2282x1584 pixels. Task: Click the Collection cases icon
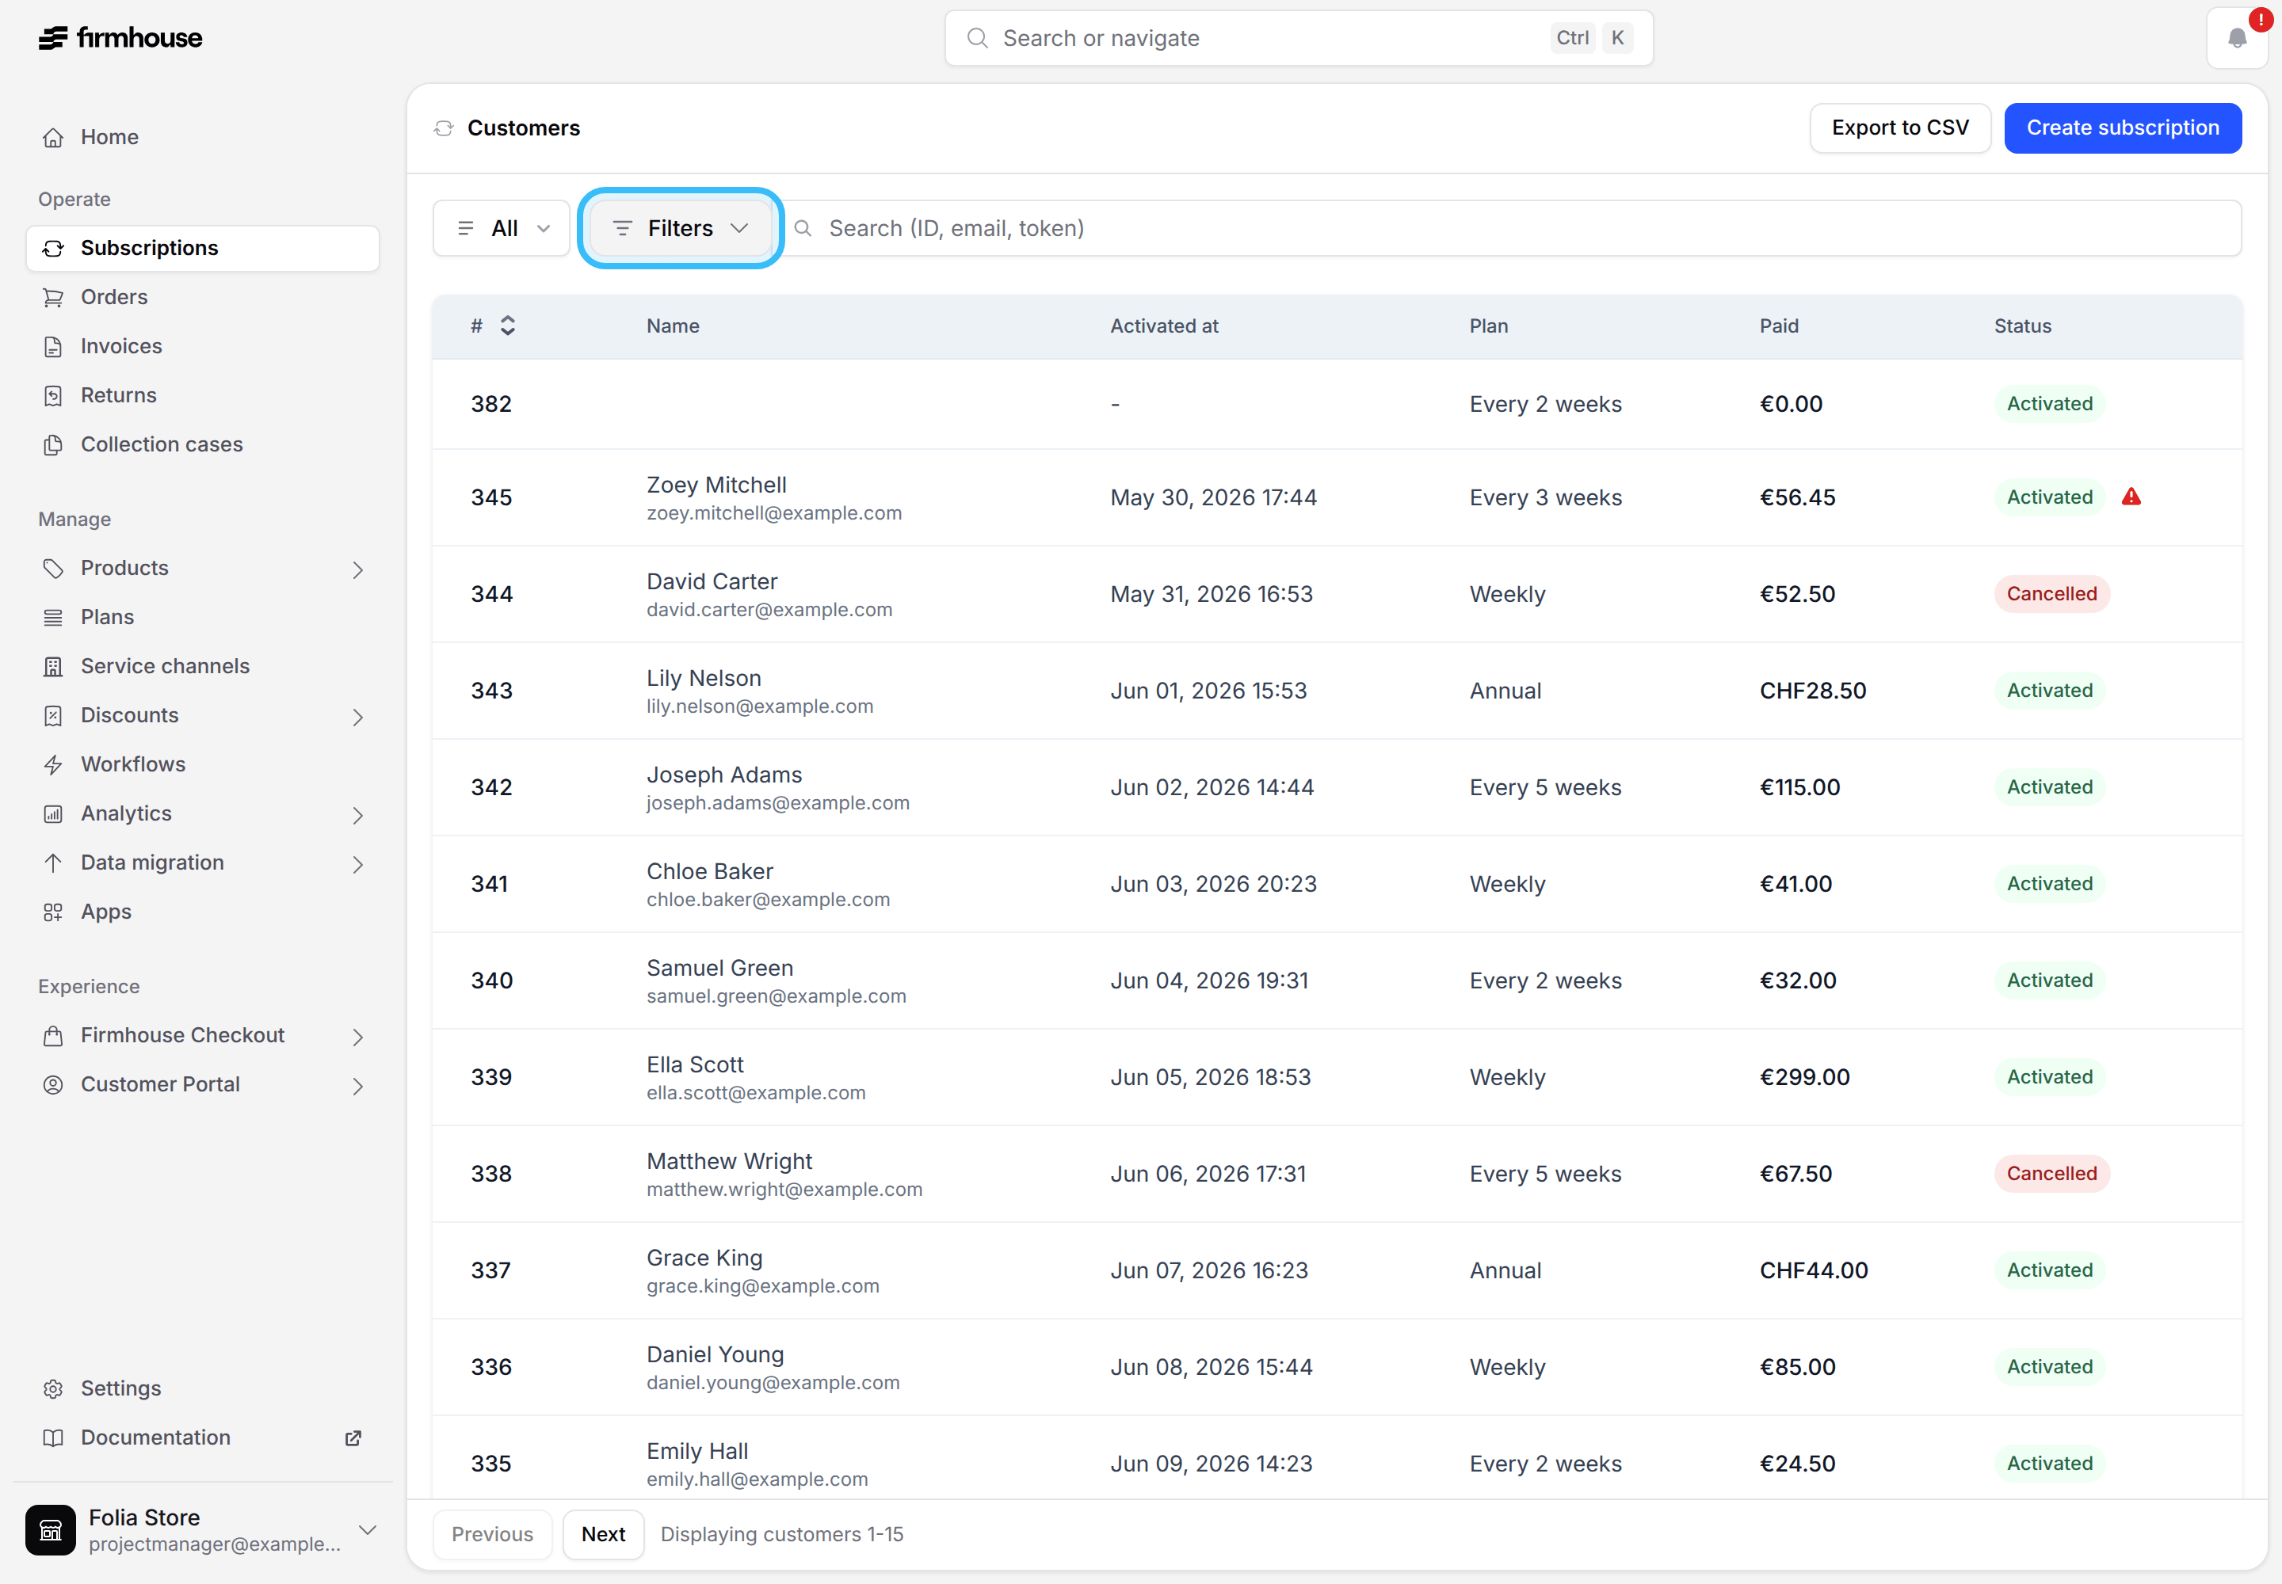pyautogui.click(x=54, y=444)
